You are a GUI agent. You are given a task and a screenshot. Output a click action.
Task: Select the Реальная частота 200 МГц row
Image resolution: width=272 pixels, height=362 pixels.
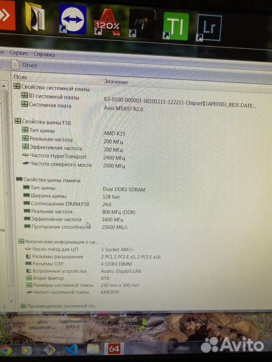[73, 140]
